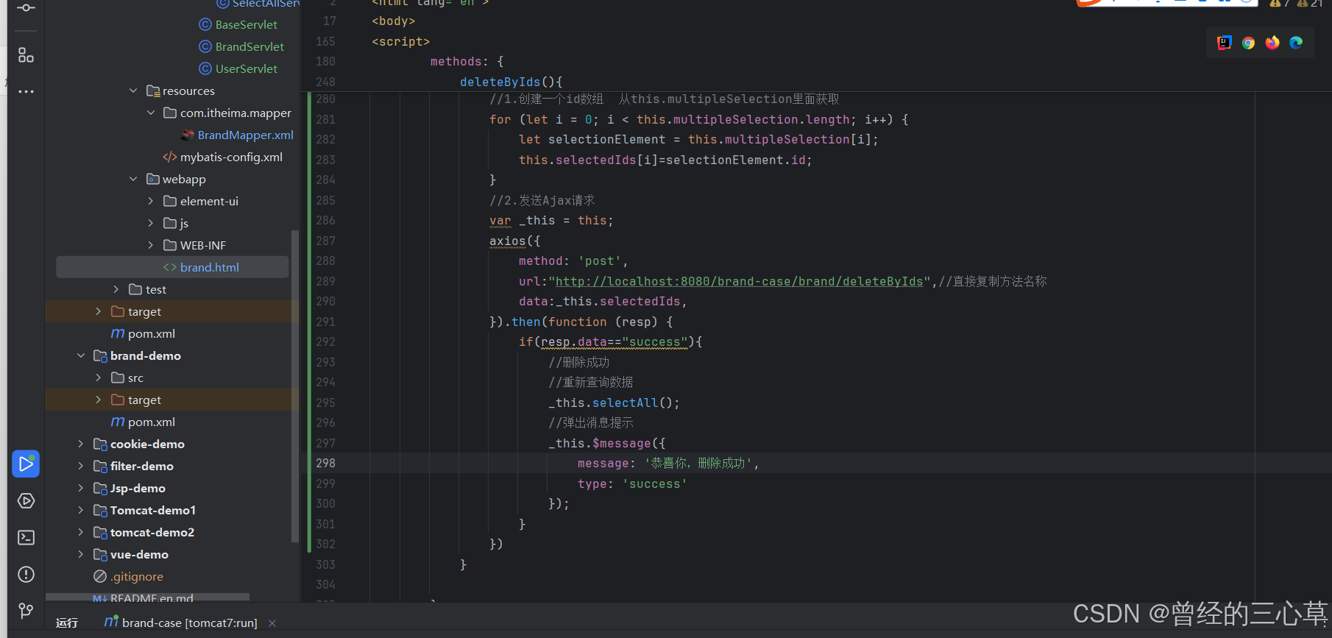Viewport: 1332px width, 638px height.
Task: Place cursor on _this.selectAll() line
Action: tap(614, 403)
